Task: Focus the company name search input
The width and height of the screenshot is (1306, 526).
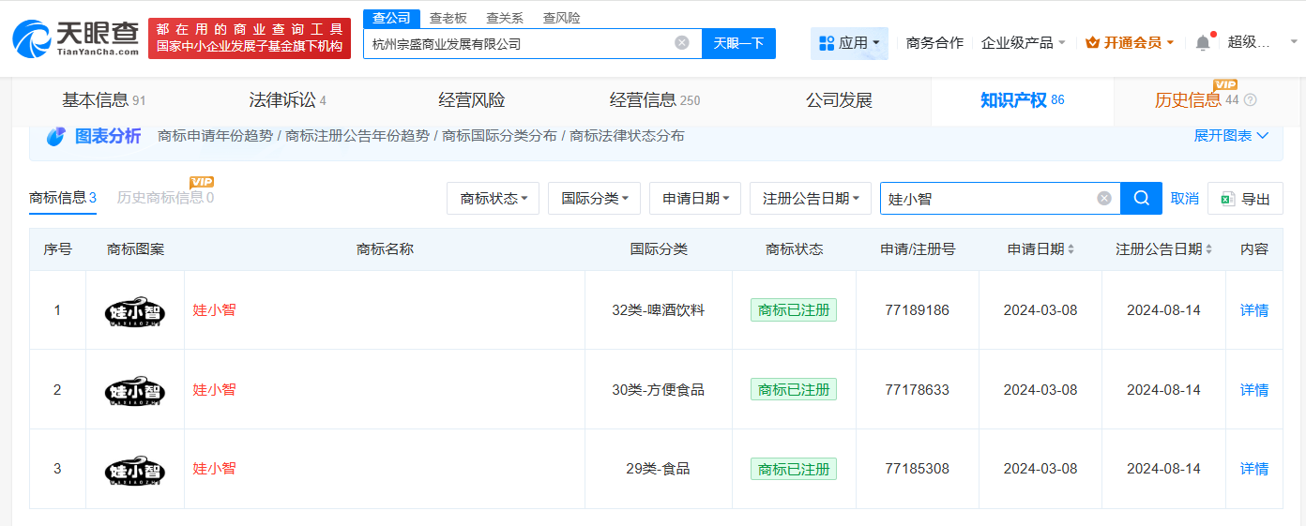Action: point(516,43)
